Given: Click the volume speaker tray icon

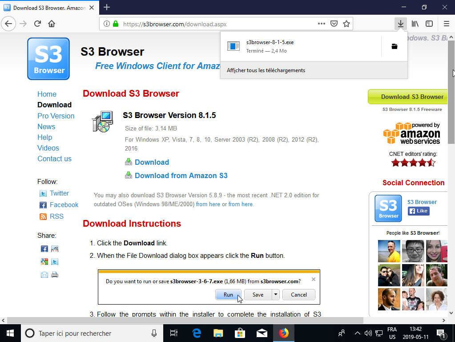Looking at the screenshot, I should [x=368, y=333].
